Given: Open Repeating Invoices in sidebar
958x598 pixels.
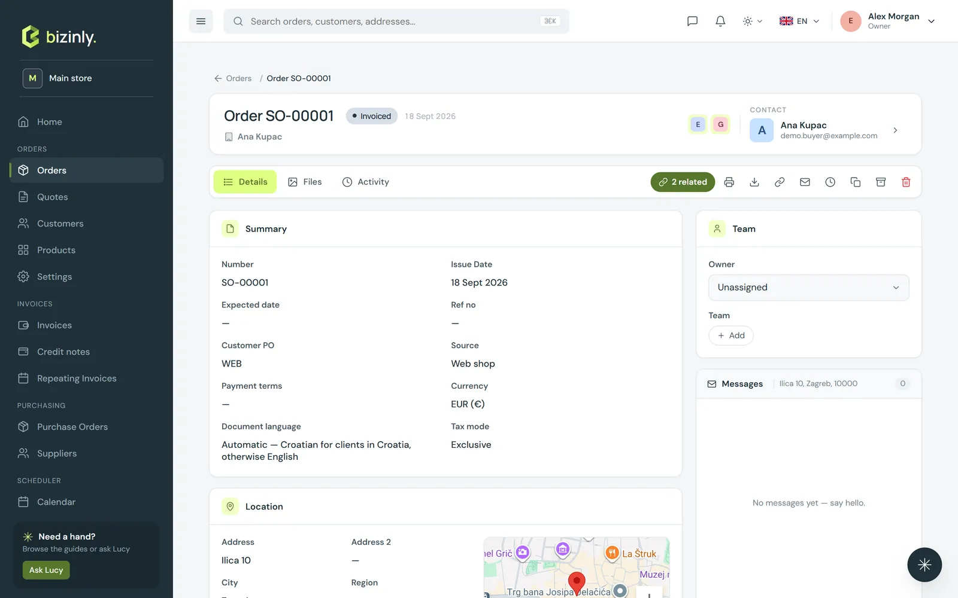Looking at the screenshot, I should (x=86, y=379).
